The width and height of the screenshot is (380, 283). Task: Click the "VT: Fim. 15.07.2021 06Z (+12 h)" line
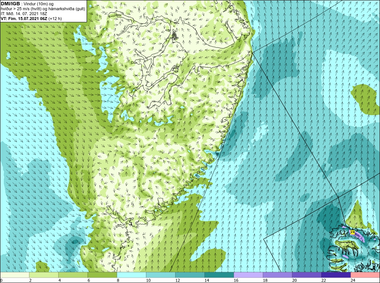tap(31, 19)
